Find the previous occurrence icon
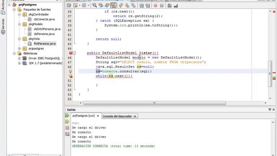 (x=101, y=6)
